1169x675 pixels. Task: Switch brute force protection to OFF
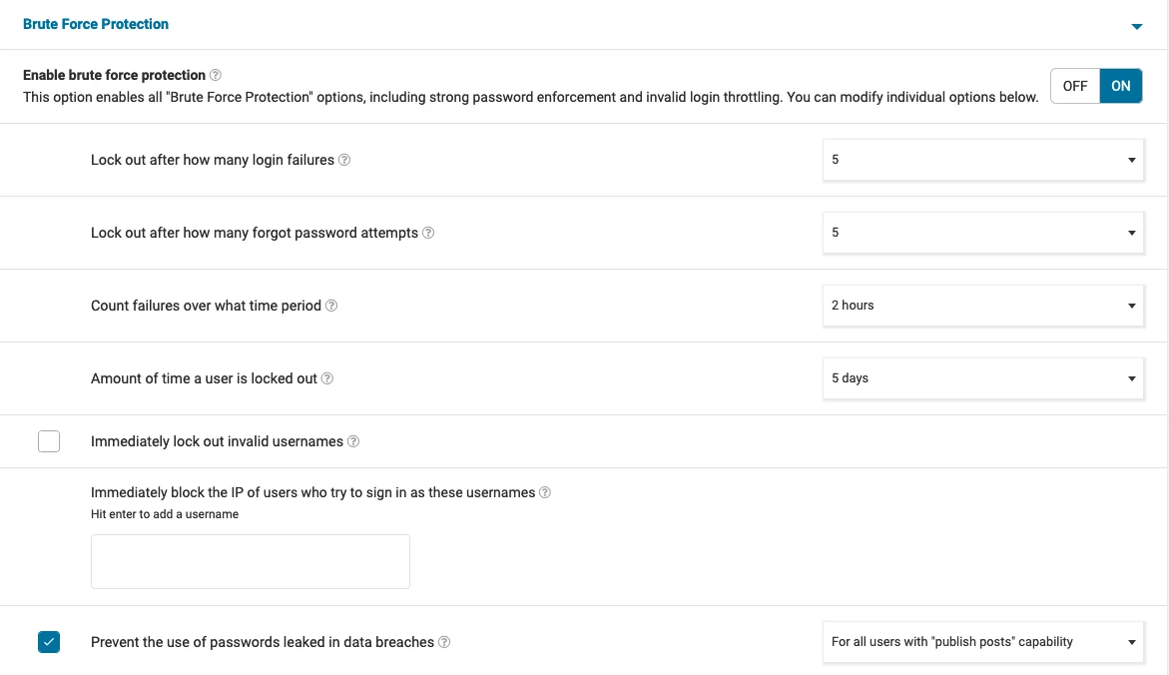pyautogui.click(x=1075, y=86)
